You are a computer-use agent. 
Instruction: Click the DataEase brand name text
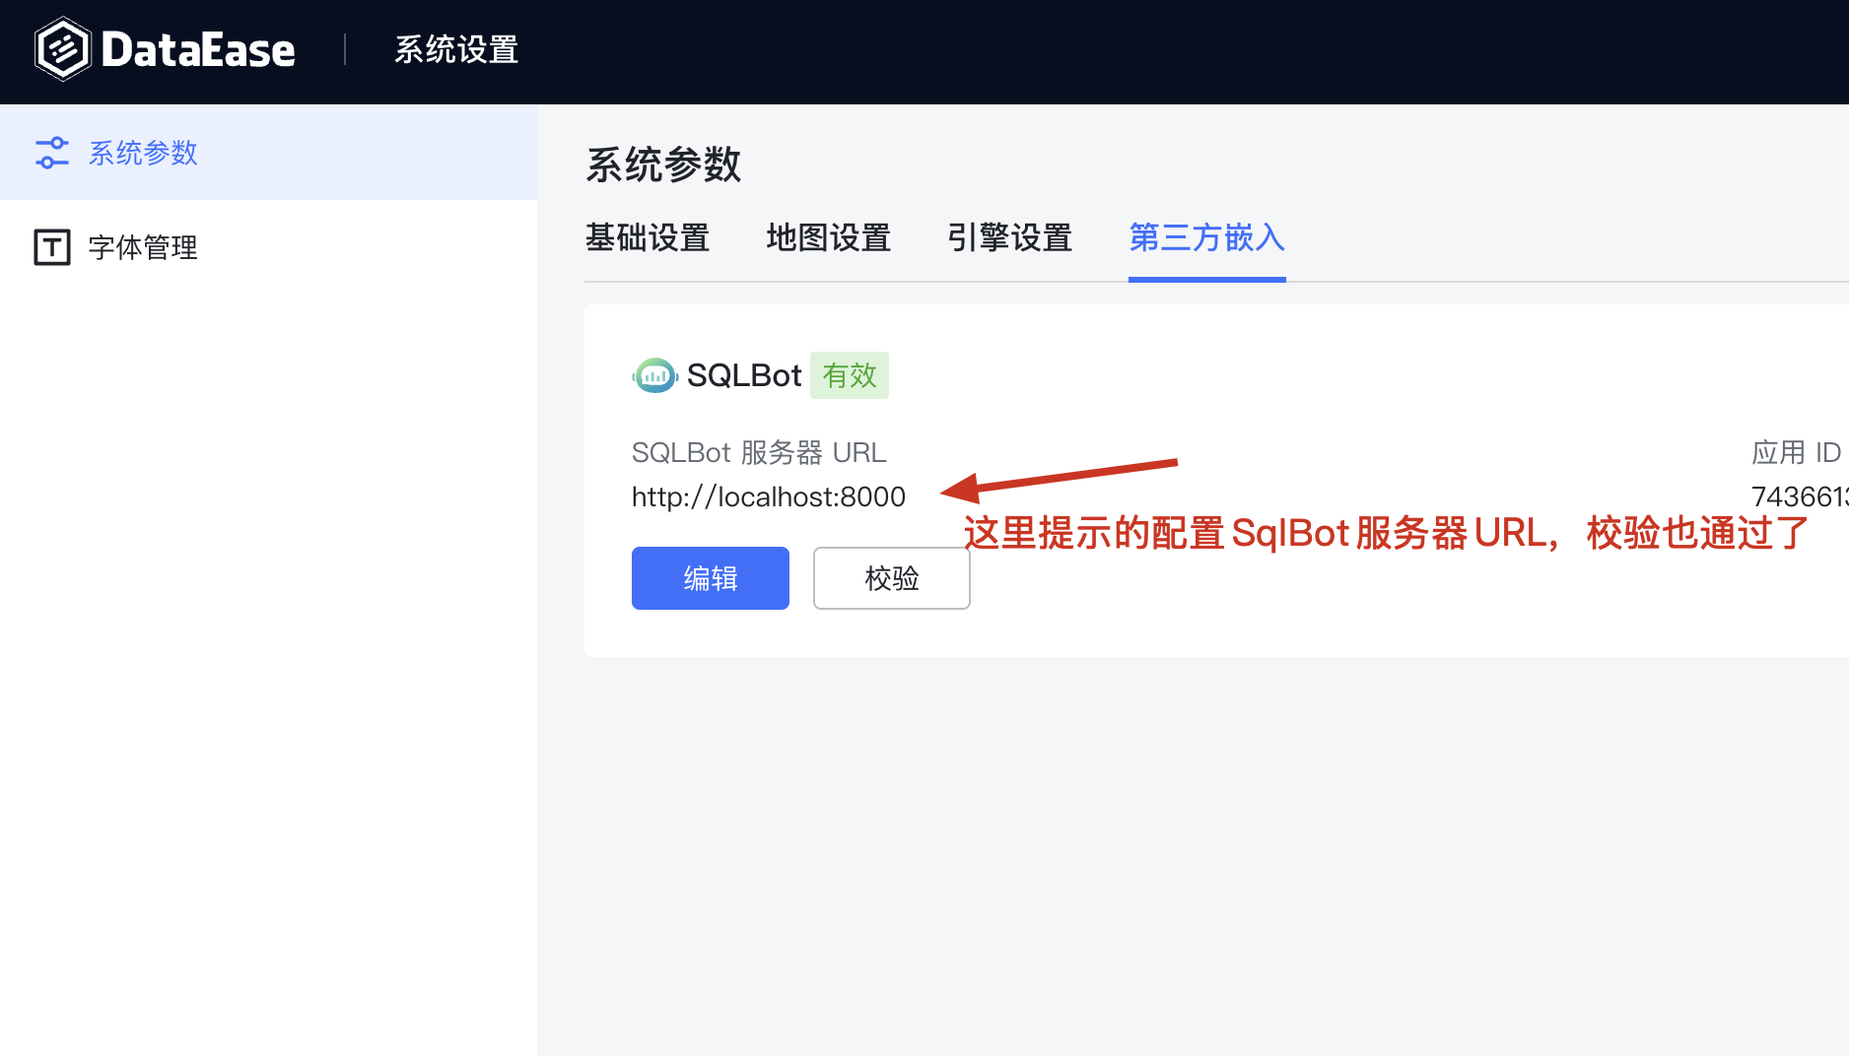pos(198,50)
